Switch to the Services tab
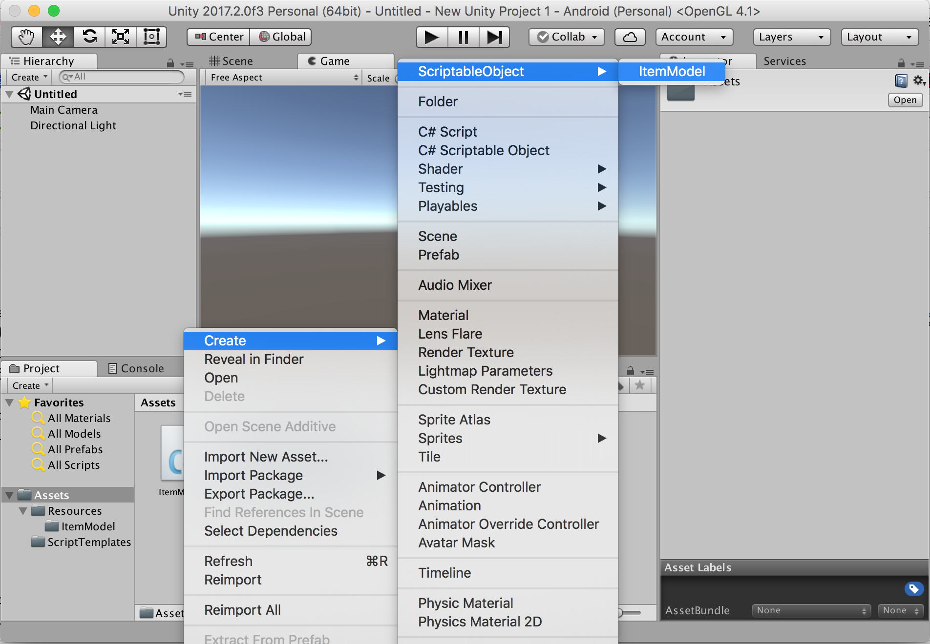 pyautogui.click(x=785, y=61)
